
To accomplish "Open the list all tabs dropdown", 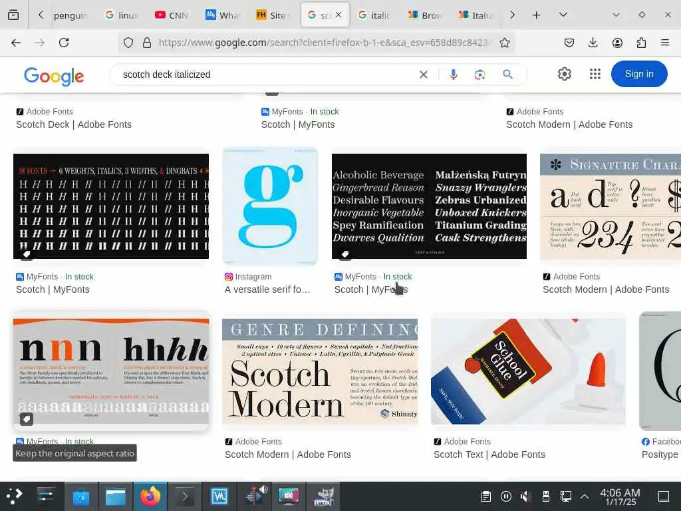I will coord(563,15).
